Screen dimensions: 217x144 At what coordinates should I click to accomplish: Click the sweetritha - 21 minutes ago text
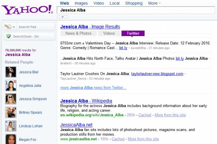point(150,48)
